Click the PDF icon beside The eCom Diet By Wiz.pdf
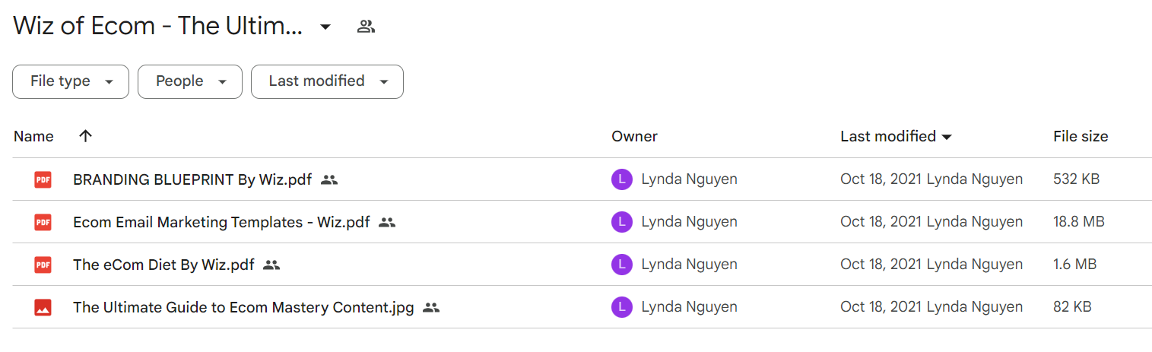Viewport: 1152px width, 352px height. click(43, 265)
